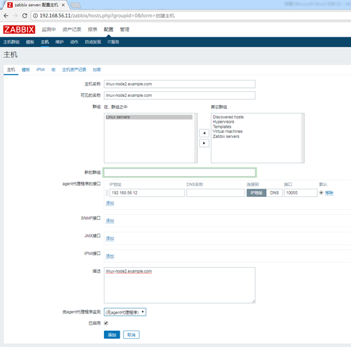351x347 pixels.
Task: Click the browser forward arrow
Action: [15, 16]
